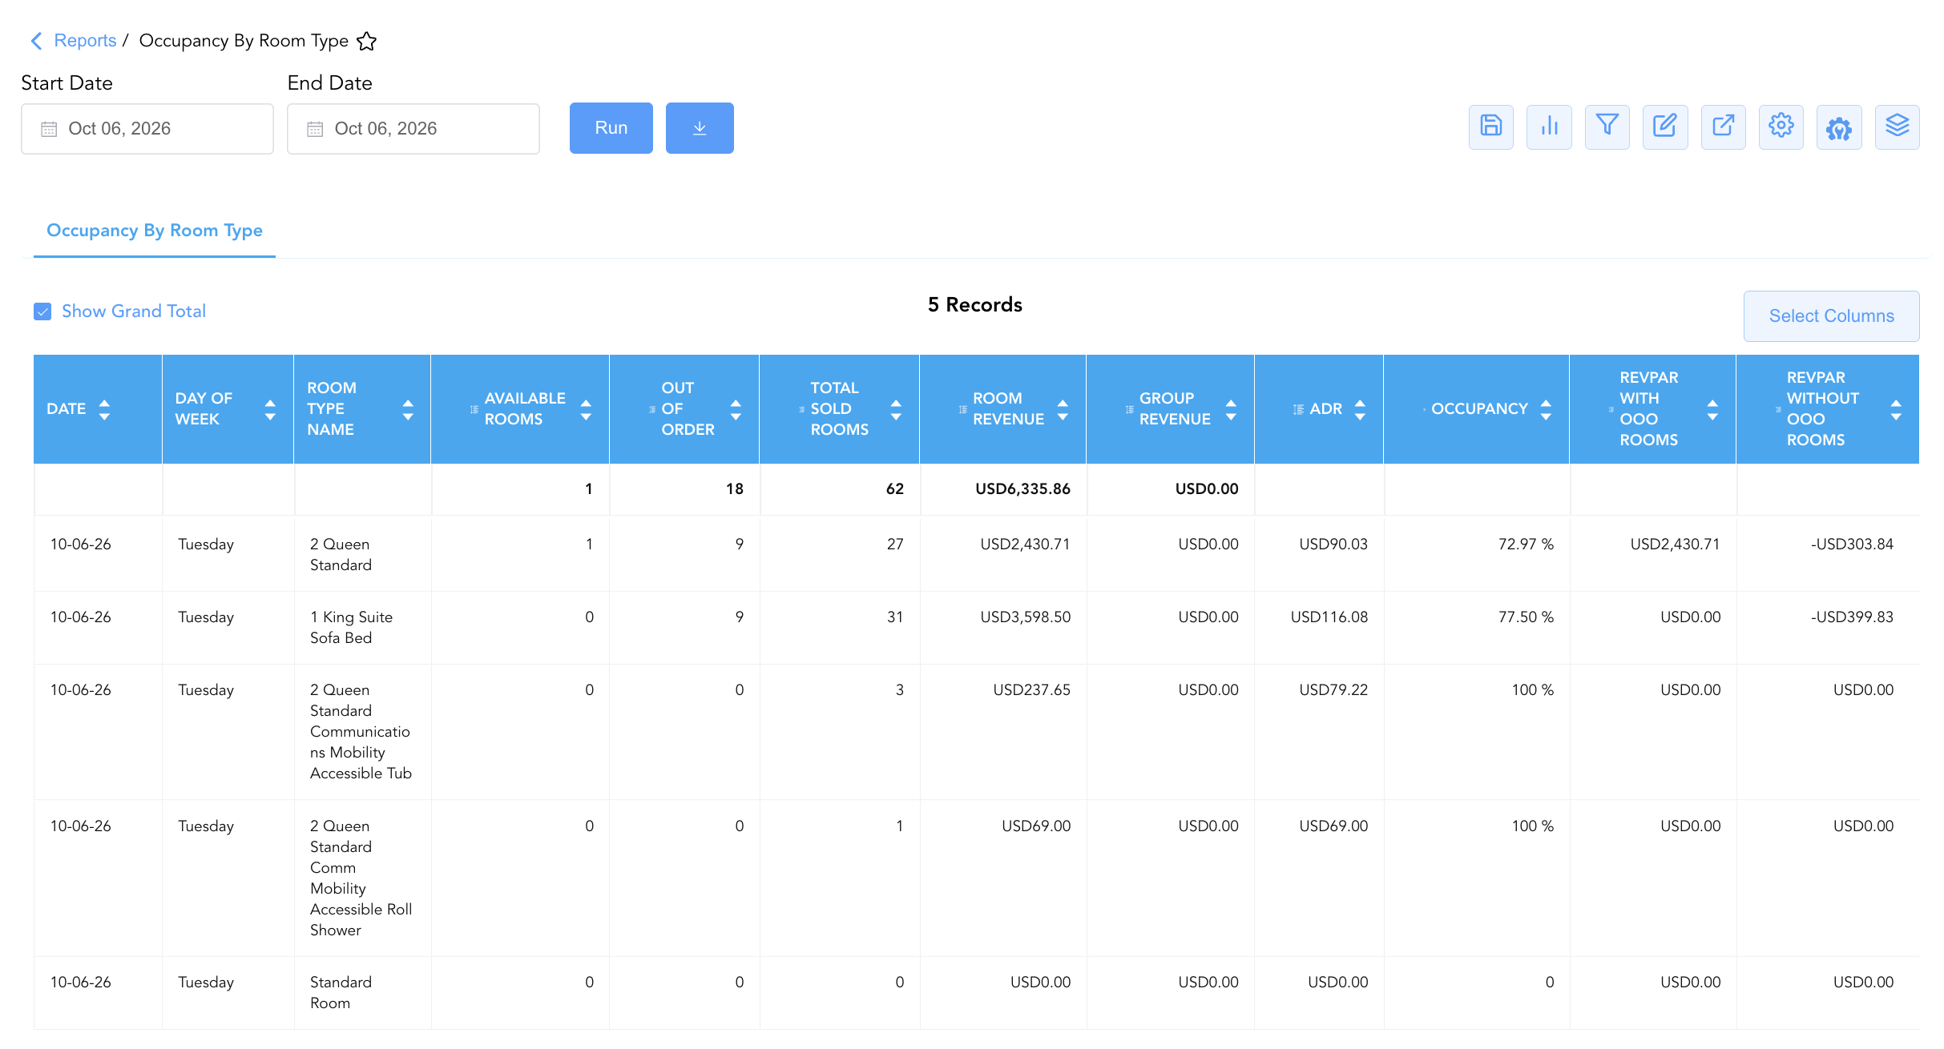Click the external link share icon
Image resolution: width=1944 pixels, height=1049 pixels.
(x=1723, y=127)
